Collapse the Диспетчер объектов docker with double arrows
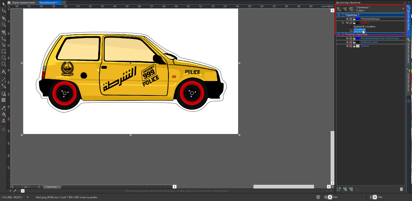412x201 pixels. (405, 3)
